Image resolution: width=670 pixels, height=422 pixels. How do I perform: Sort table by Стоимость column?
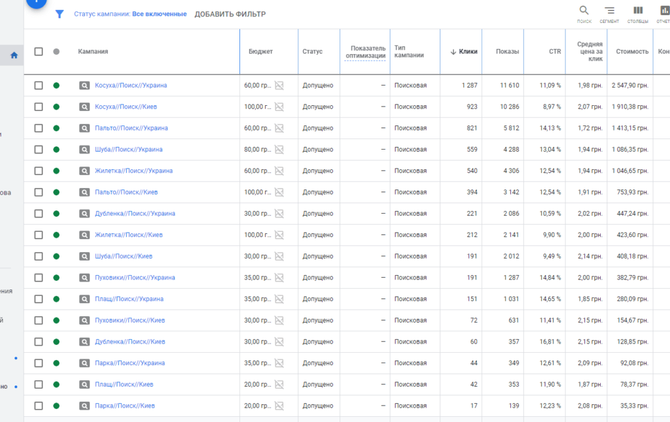[x=632, y=52]
